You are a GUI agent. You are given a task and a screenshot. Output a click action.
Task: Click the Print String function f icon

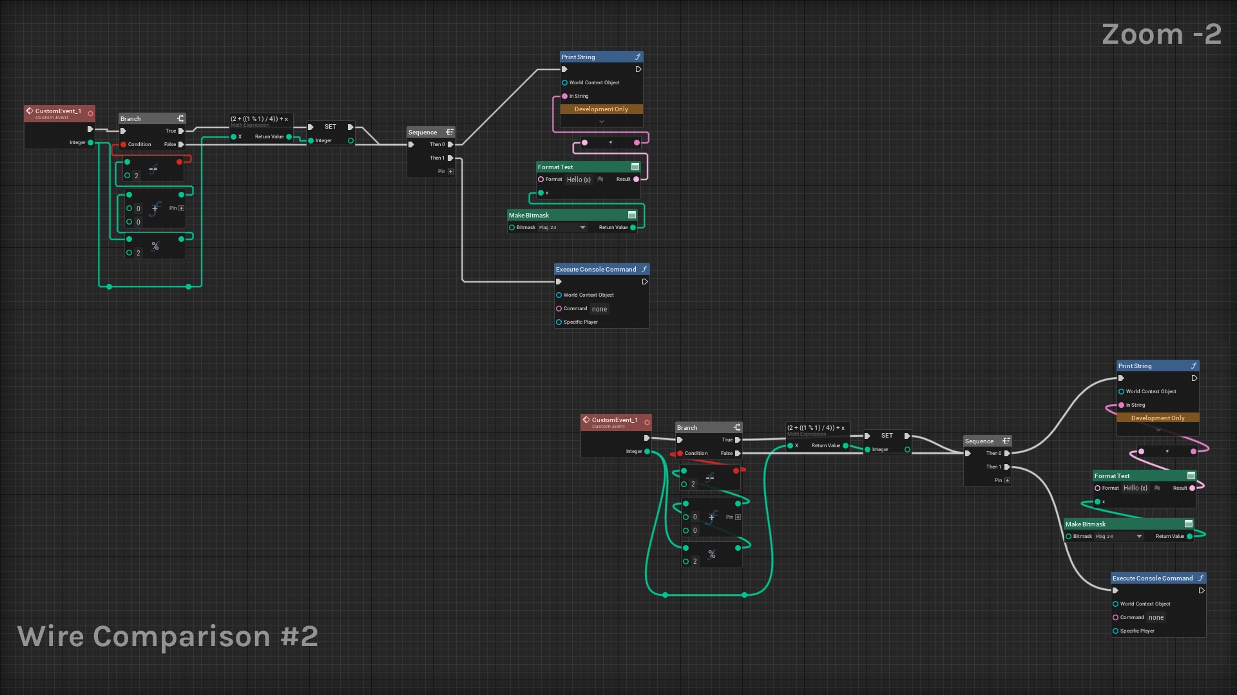(x=637, y=57)
